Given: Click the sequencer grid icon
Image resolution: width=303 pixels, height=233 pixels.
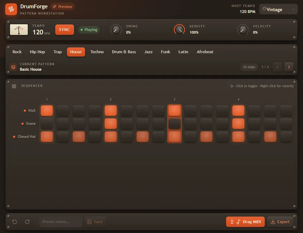Looking at the screenshot, I should pyautogui.click(x=14, y=86).
